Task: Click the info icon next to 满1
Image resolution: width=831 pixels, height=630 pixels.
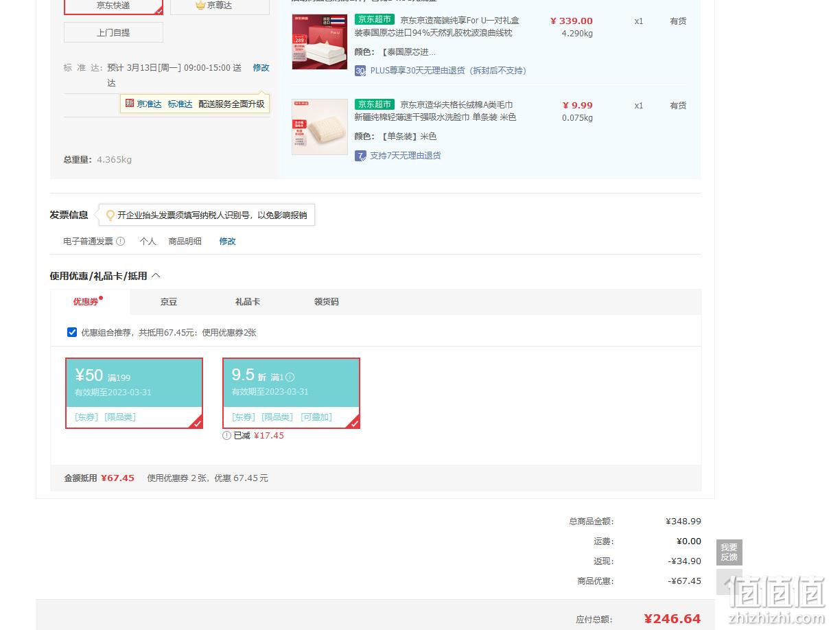Action: [290, 377]
